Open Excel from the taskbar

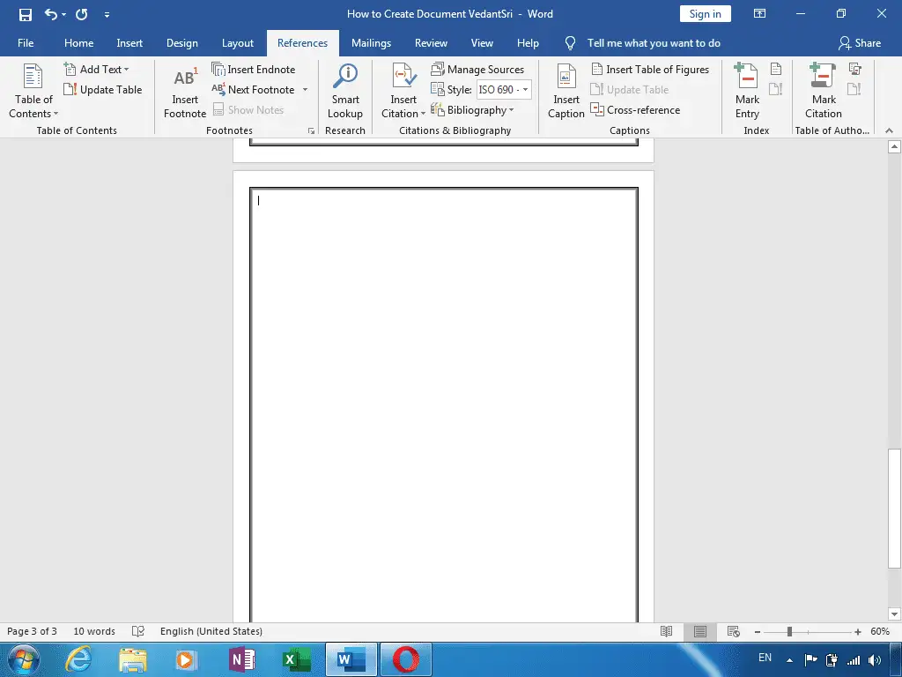[296, 659]
